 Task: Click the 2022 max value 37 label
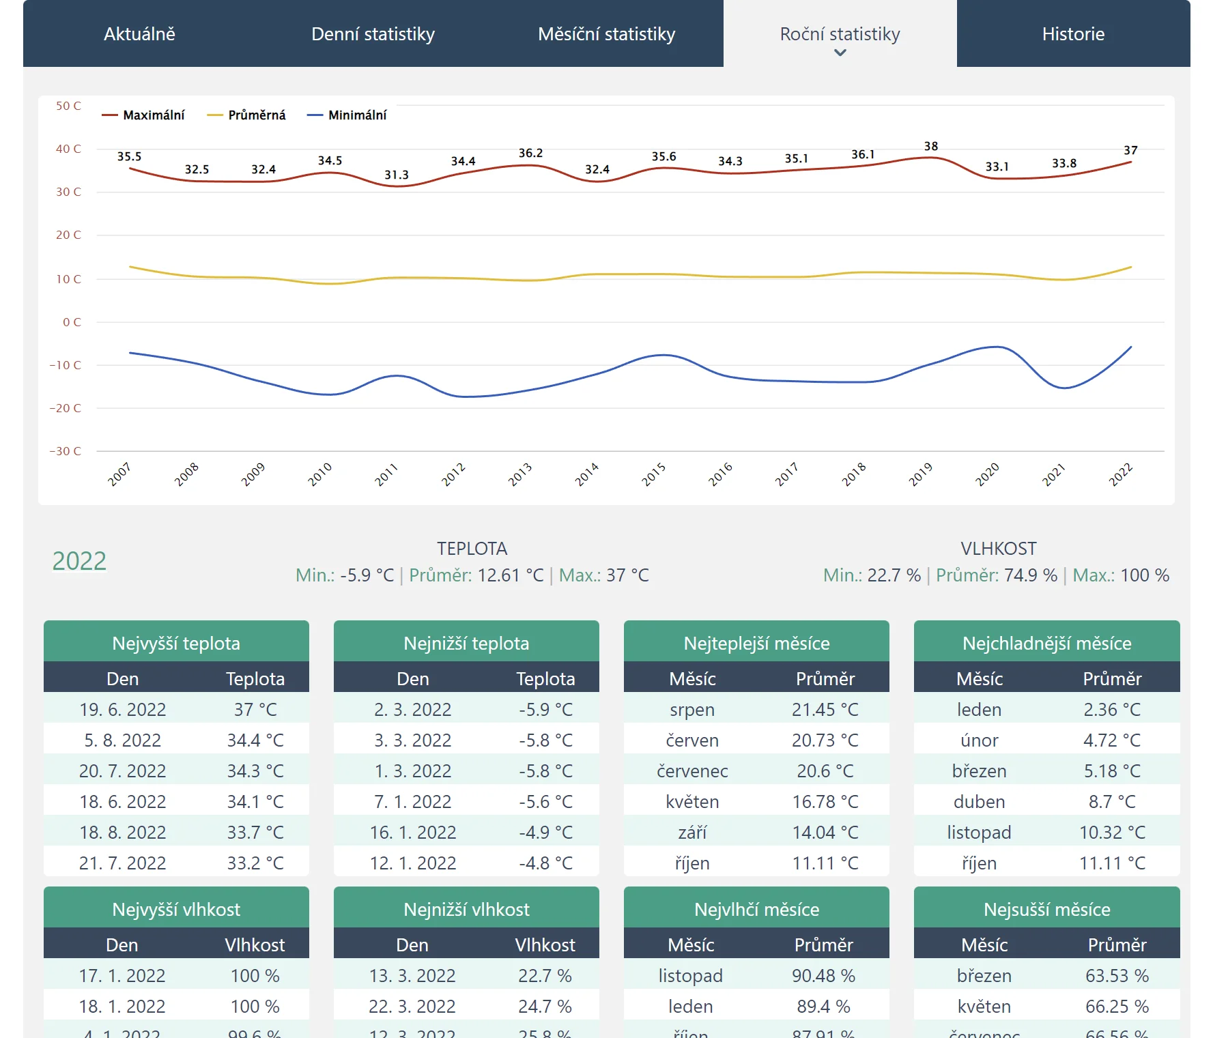pyautogui.click(x=1130, y=150)
